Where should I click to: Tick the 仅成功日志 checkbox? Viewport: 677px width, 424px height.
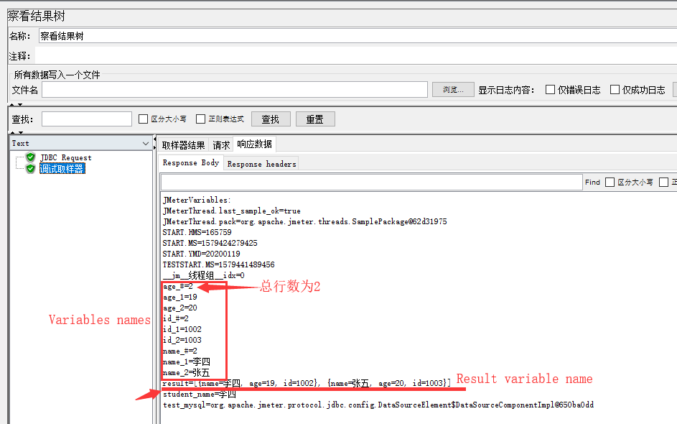pos(615,90)
